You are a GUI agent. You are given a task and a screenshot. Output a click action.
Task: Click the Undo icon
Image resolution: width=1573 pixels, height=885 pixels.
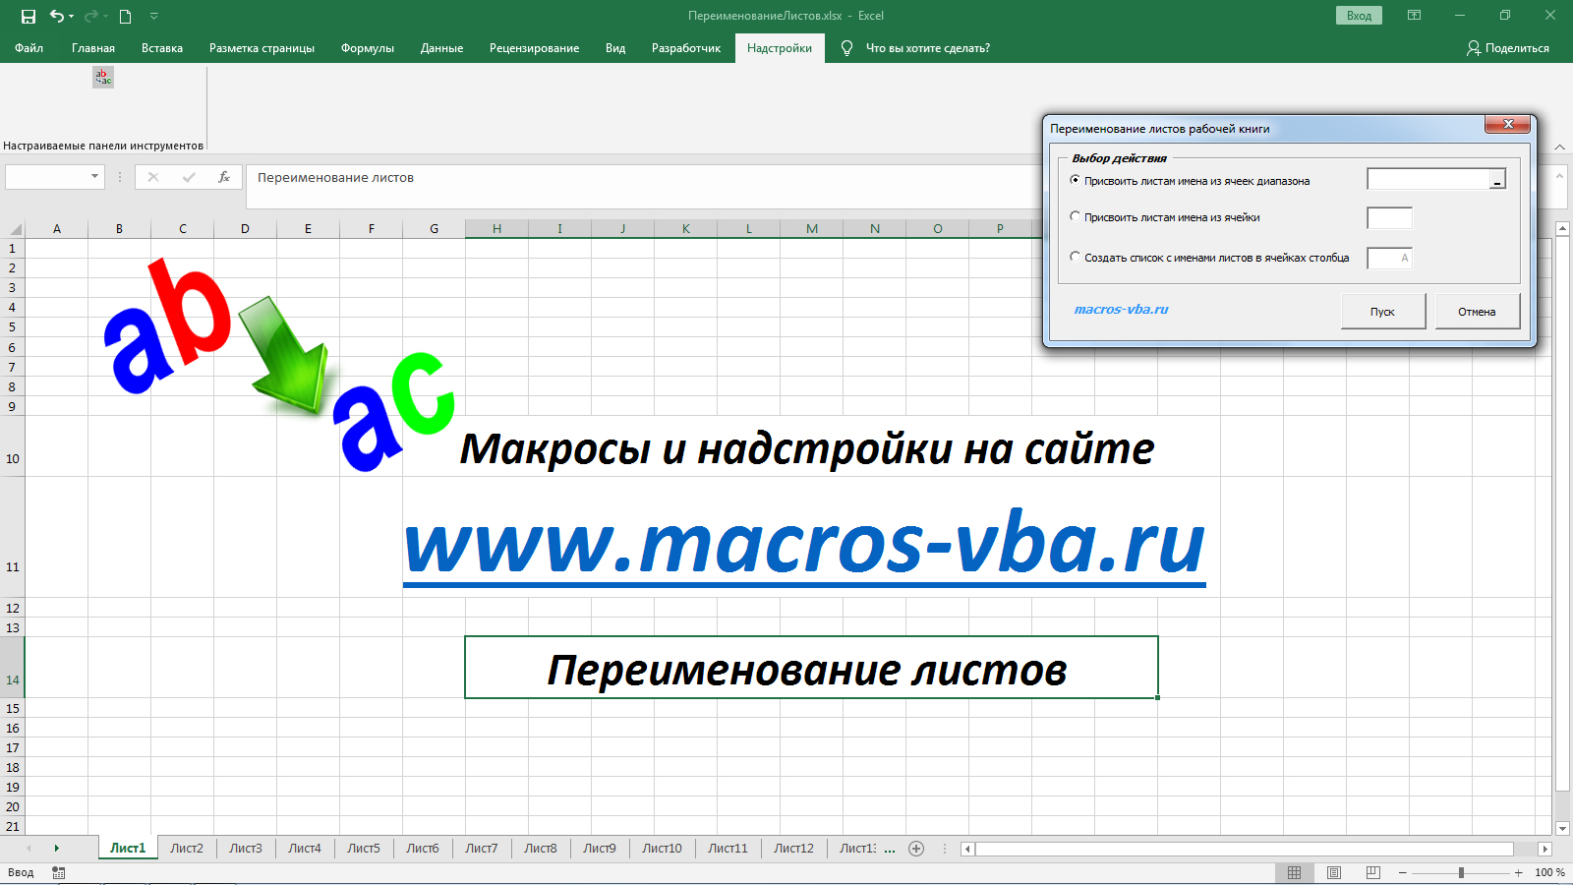(56, 15)
